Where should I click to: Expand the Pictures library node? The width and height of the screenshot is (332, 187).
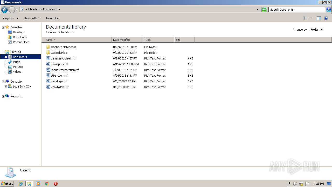click(6, 67)
